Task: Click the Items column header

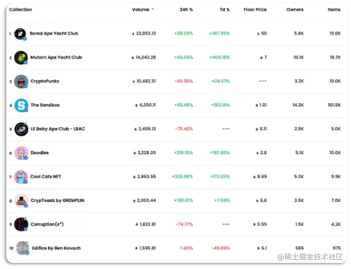Action: (334, 10)
